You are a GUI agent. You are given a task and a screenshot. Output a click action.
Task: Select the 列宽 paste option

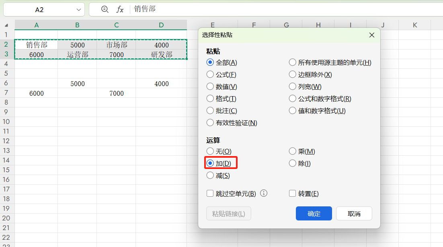(292, 86)
